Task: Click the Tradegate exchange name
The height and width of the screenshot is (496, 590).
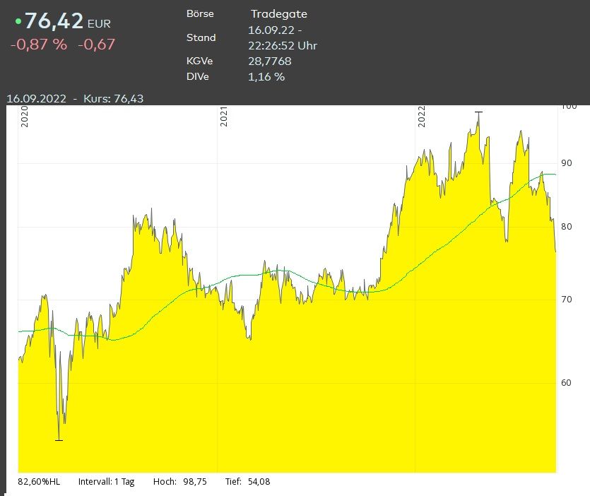Action: 279,14
